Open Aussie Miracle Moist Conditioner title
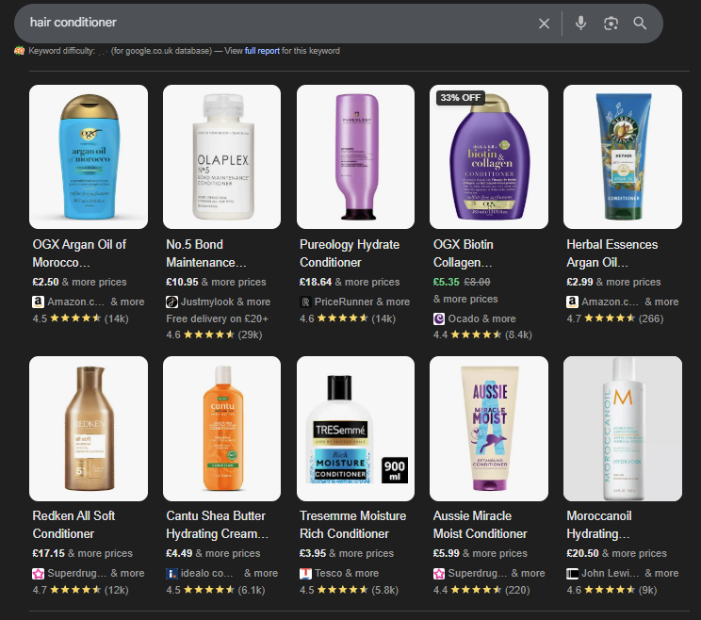Screen dimensions: 701x620 click(x=481, y=525)
